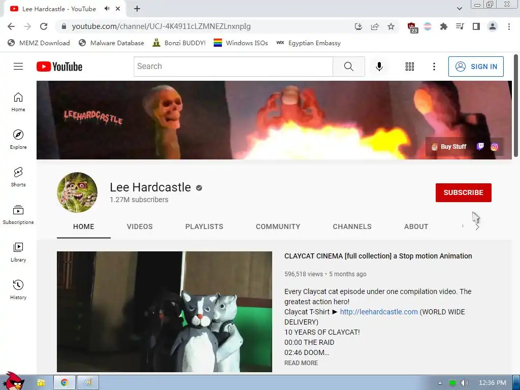The width and height of the screenshot is (520, 390).
Task: Open the Egyptian Embassy bookmark
Action: (x=308, y=43)
